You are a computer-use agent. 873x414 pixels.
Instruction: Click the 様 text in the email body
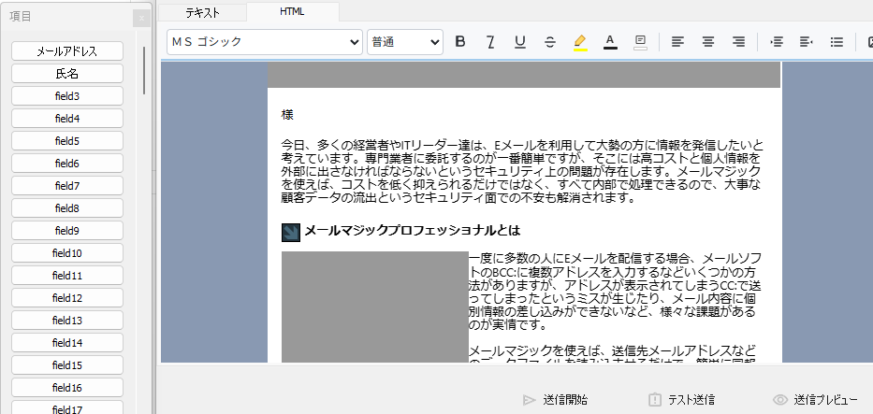[x=287, y=115]
